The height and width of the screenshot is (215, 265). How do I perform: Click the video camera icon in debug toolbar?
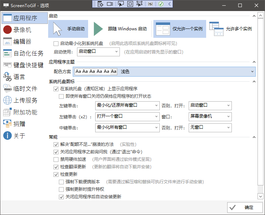point(110,4)
